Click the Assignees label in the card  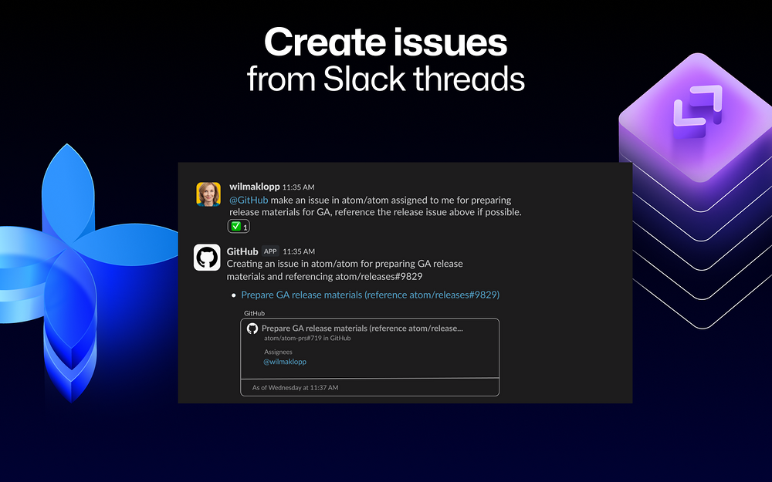coord(278,352)
